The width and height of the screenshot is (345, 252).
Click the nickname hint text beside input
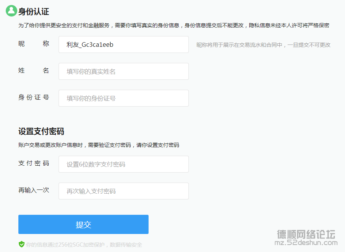[x=263, y=45]
